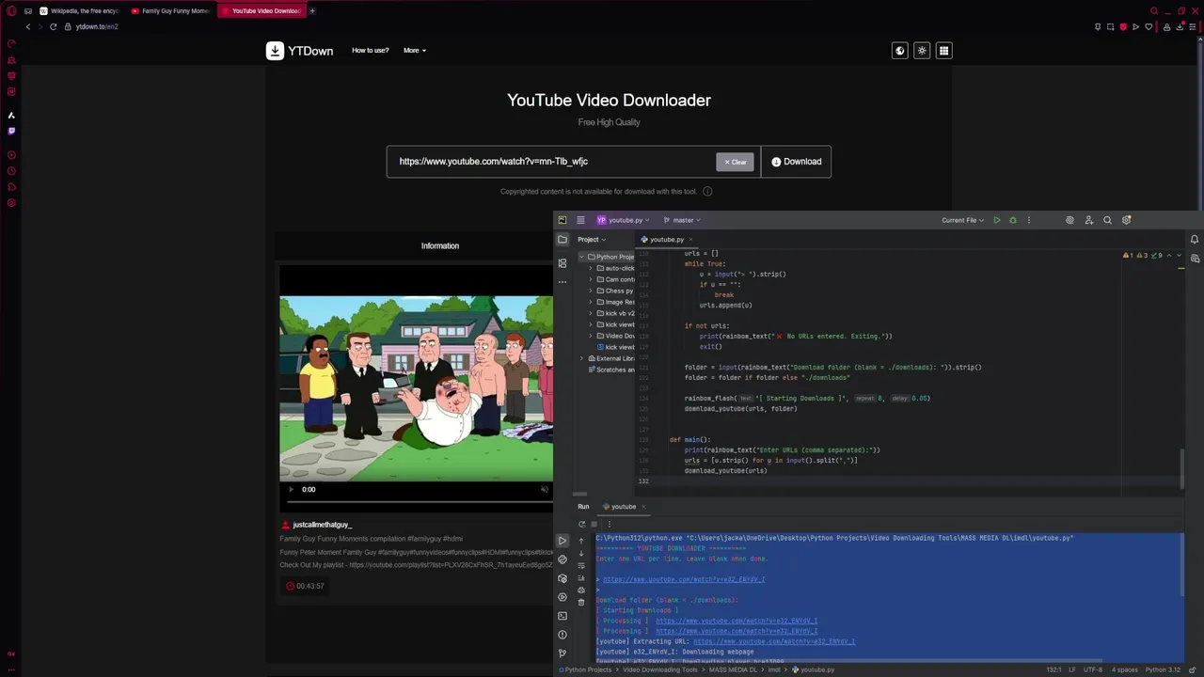This screenshot has height=677, width=1204.
Task: Open the Problems exclamation icon
Action: (562, 635)
